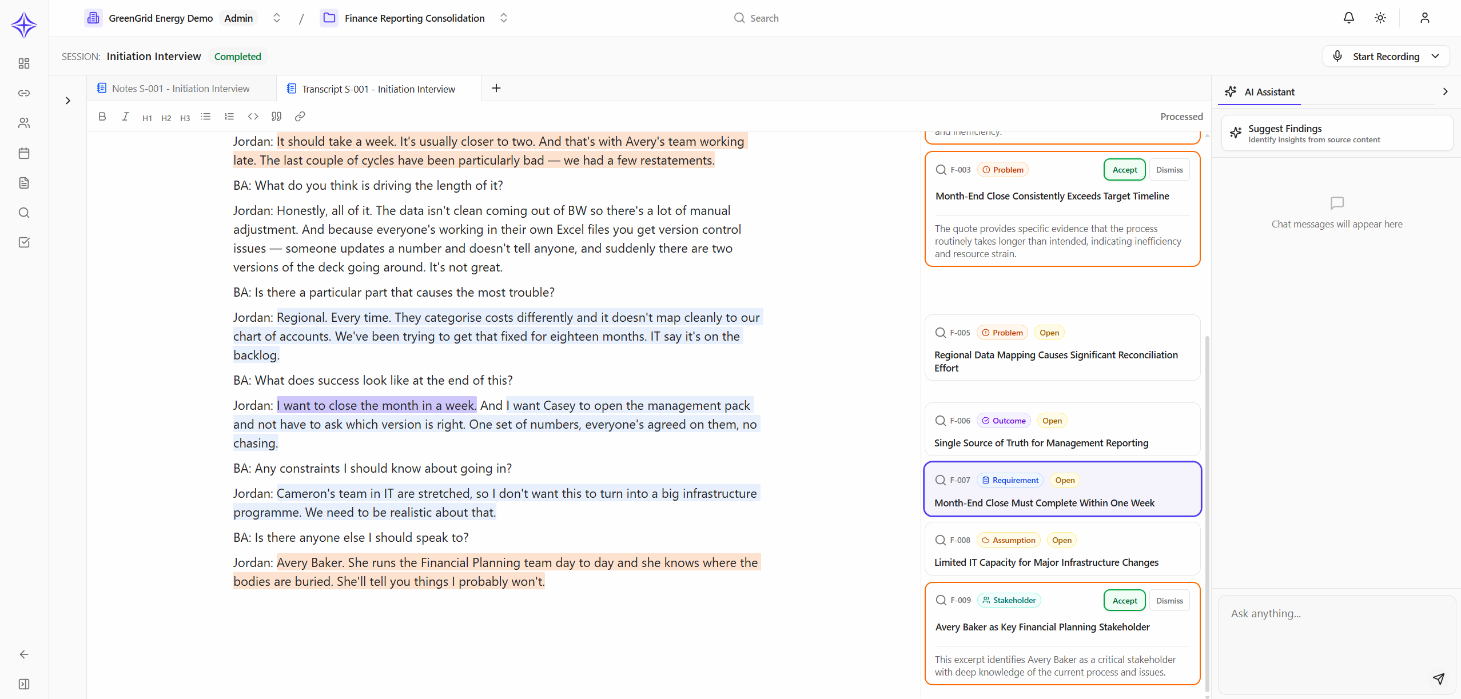This screenshot has height=699, width=1461.
Task: Open the project switcher chevrons
Action: point(504,18)
